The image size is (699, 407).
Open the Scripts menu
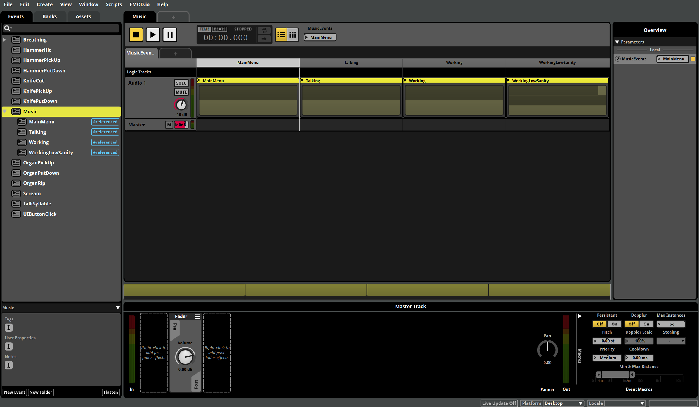pyautogui.click(x=114, y=4)
